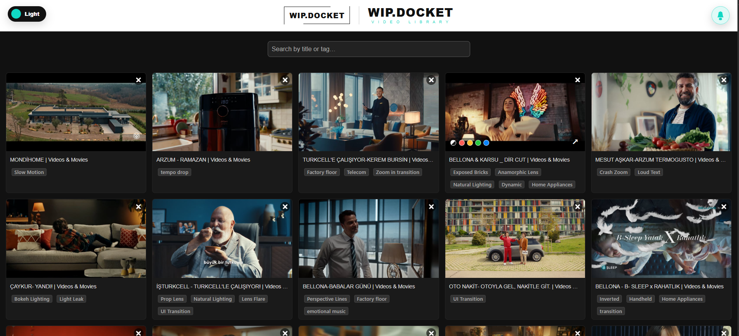
Task: Remove the İŞTURKCELL video card
Action: click(x=285, y=207)
